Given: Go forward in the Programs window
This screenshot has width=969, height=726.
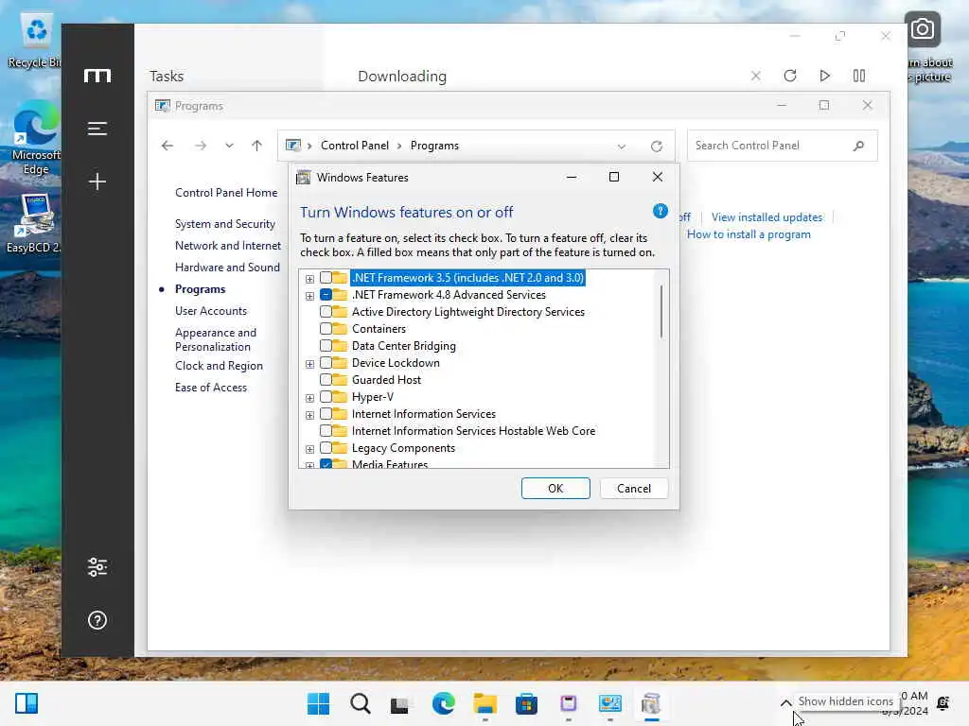Looking at the screenshot, I should tap(201, 146).
